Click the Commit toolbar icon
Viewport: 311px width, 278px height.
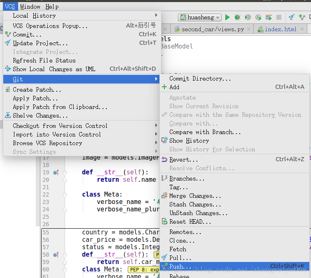coord(302,17)
